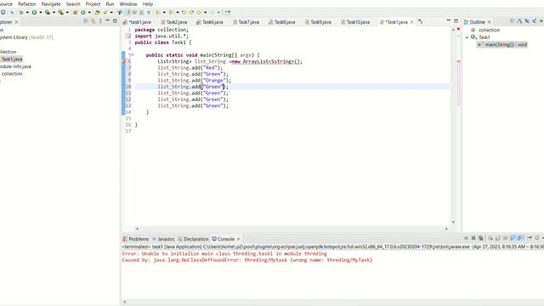The height and width of the screenshot is (306, 544).
Task: Run the program with green Run button
Action: click(34, 12)
